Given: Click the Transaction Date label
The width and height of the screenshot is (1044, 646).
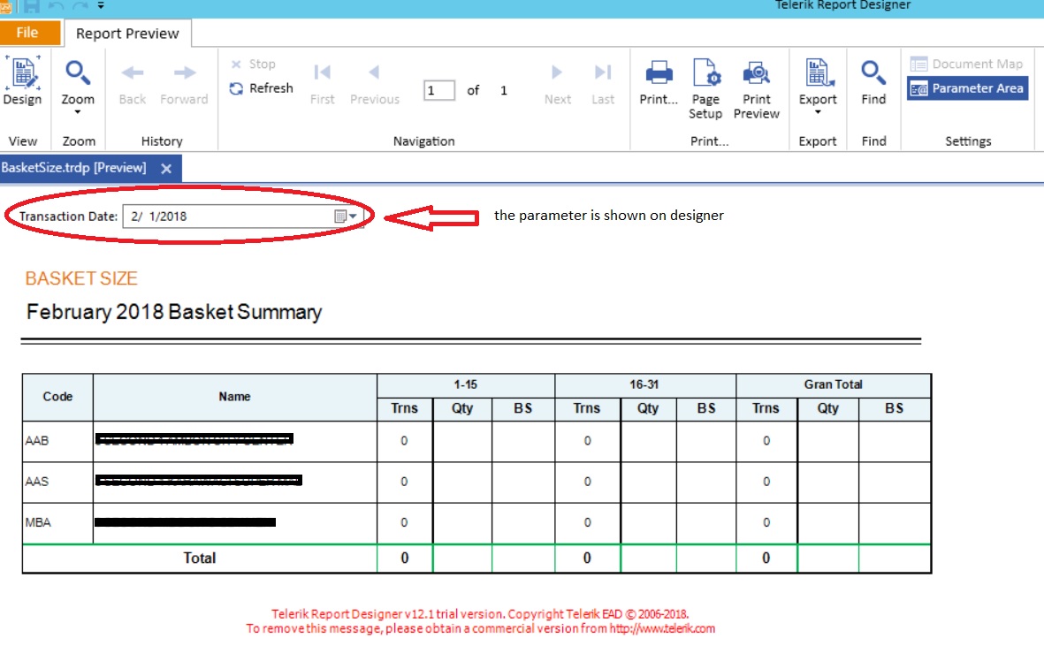Looking at the screenshot, I should (68, 217).
